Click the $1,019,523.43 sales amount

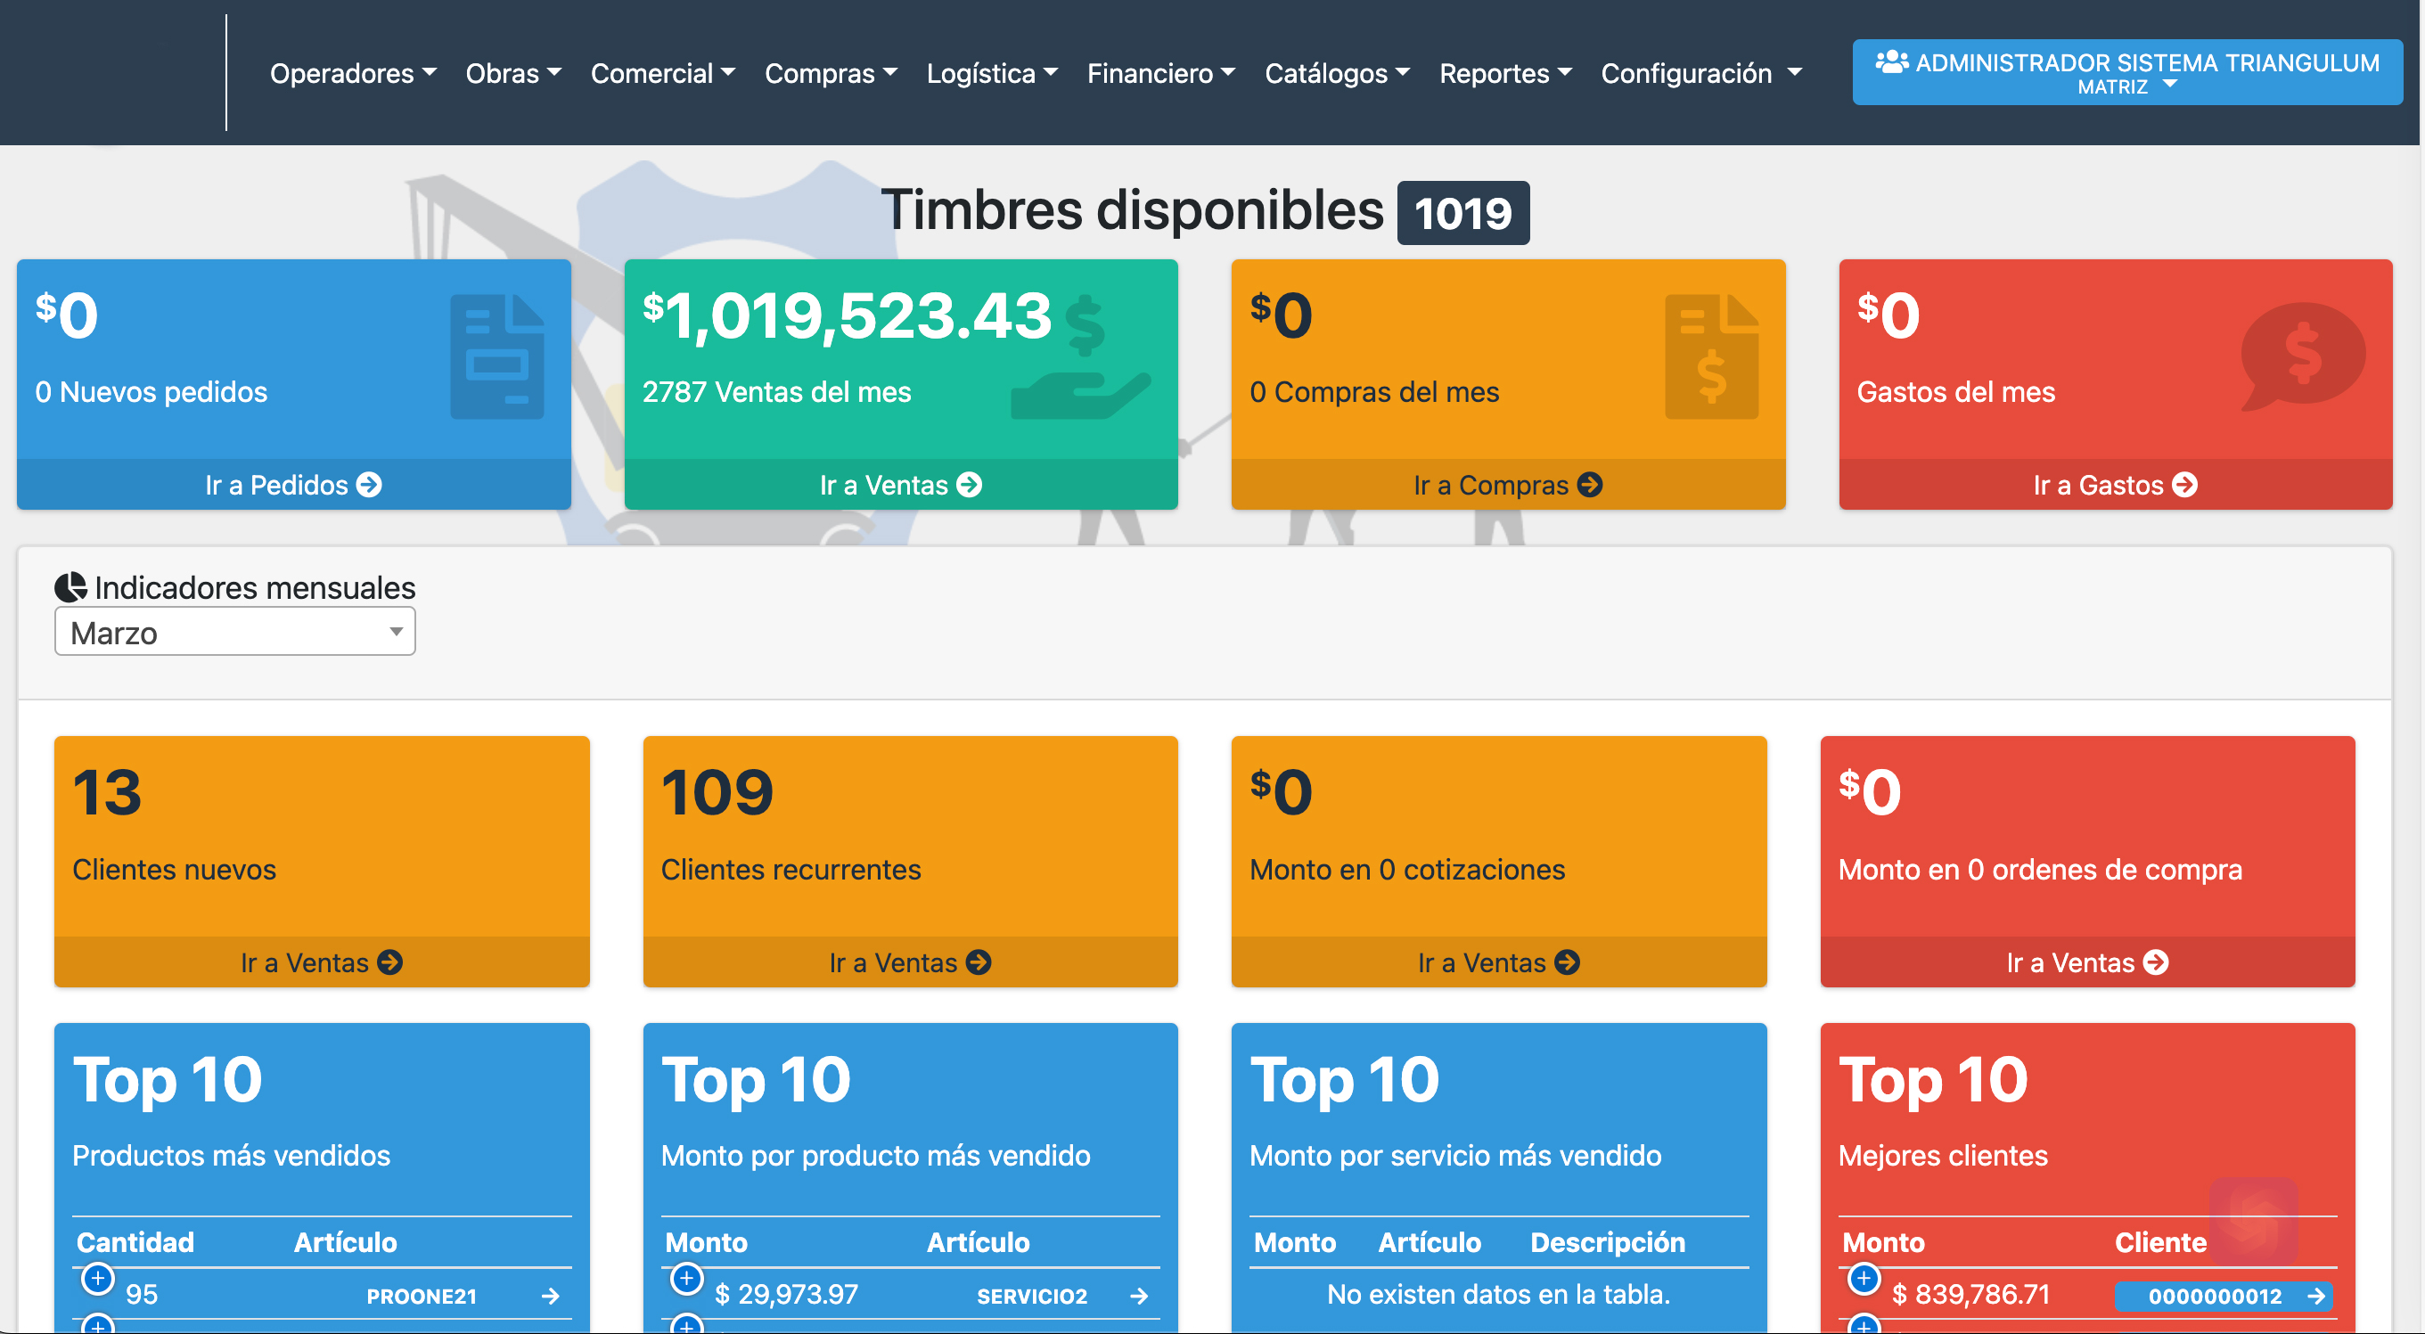(x=847, y=316)
